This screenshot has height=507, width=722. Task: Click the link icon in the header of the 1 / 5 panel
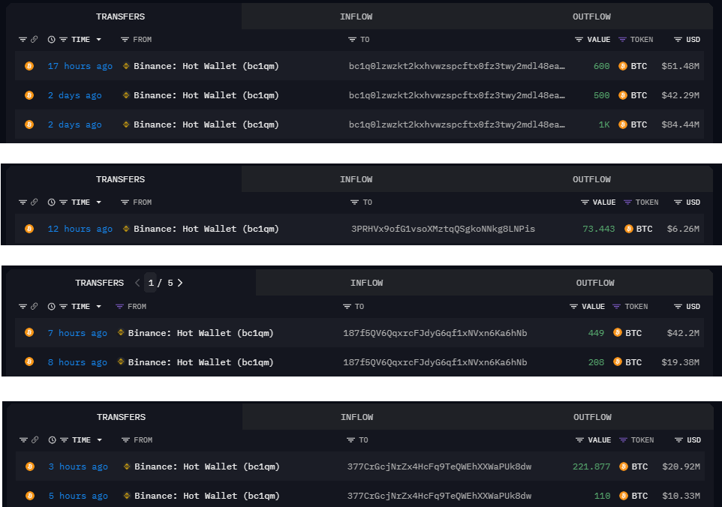pyautogui.click(x=34, y=307)
